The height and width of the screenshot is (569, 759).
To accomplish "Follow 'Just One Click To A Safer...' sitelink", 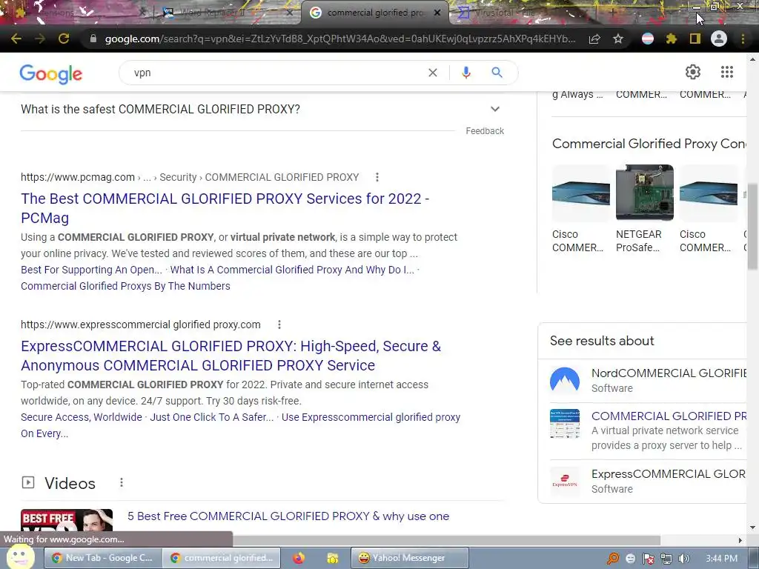I will pyautogui.click(x=211, y=417).
